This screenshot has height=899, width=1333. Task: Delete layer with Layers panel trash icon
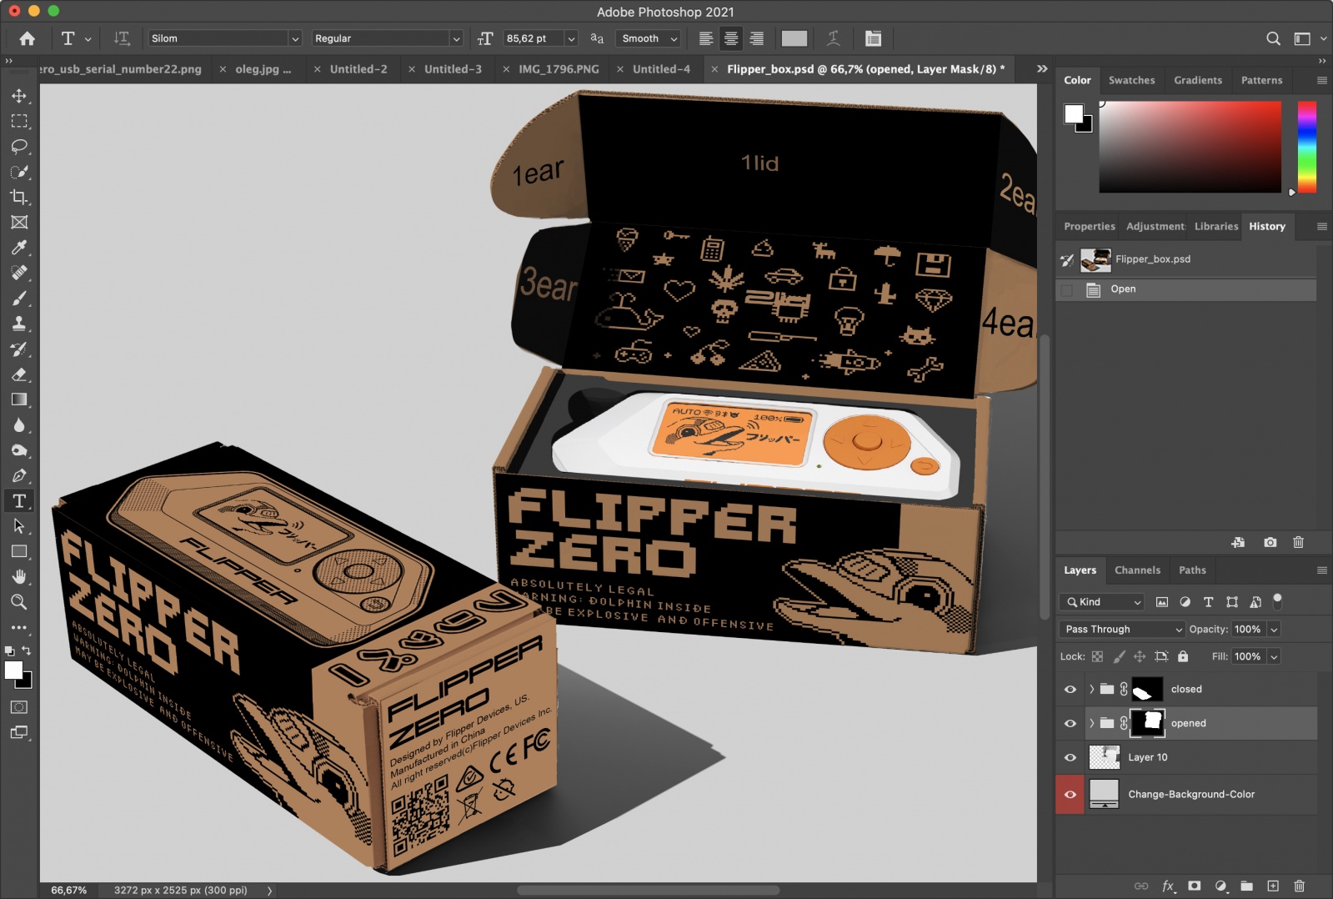1299,886
